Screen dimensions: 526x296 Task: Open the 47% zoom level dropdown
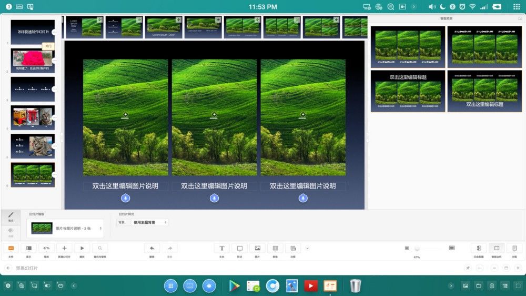(x=46, y=248)
